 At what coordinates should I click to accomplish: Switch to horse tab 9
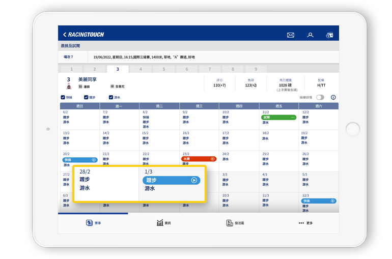pyautogui.click(x=255, y=69)
